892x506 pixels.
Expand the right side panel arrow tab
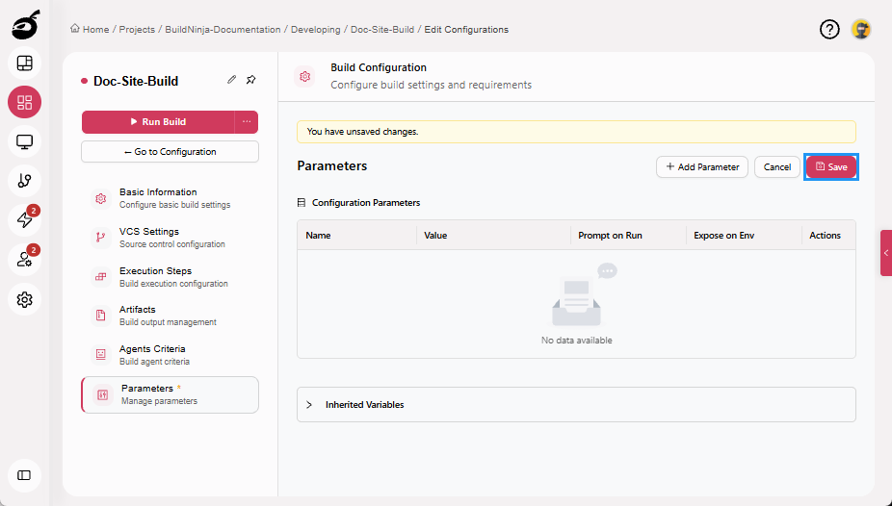click(x=886, y=253)
